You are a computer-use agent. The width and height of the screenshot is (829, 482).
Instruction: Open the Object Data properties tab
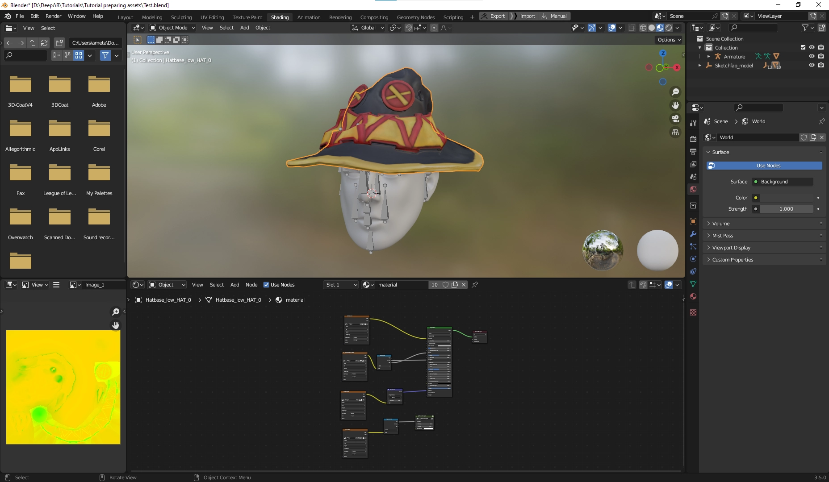(693, 284)
